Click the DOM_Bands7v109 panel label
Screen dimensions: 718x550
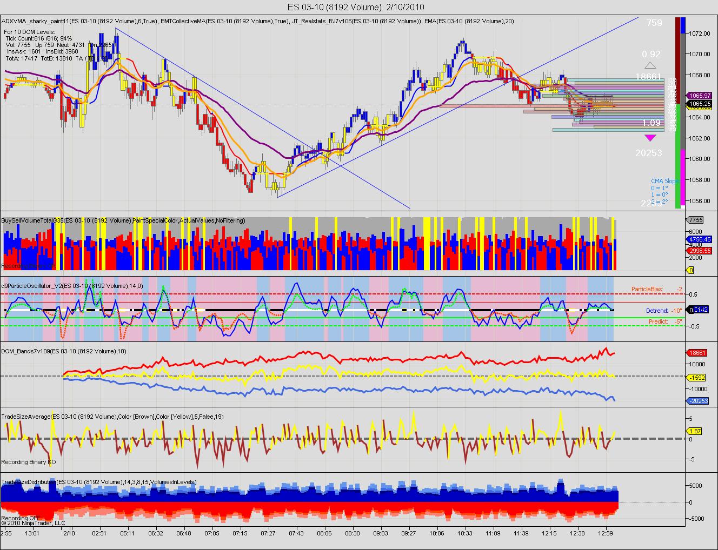point(64,351)
